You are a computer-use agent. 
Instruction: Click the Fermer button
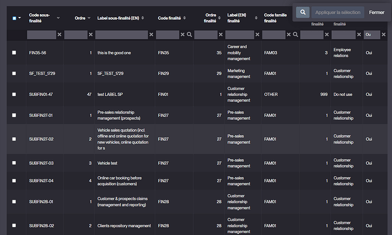(x=376, y=12)
